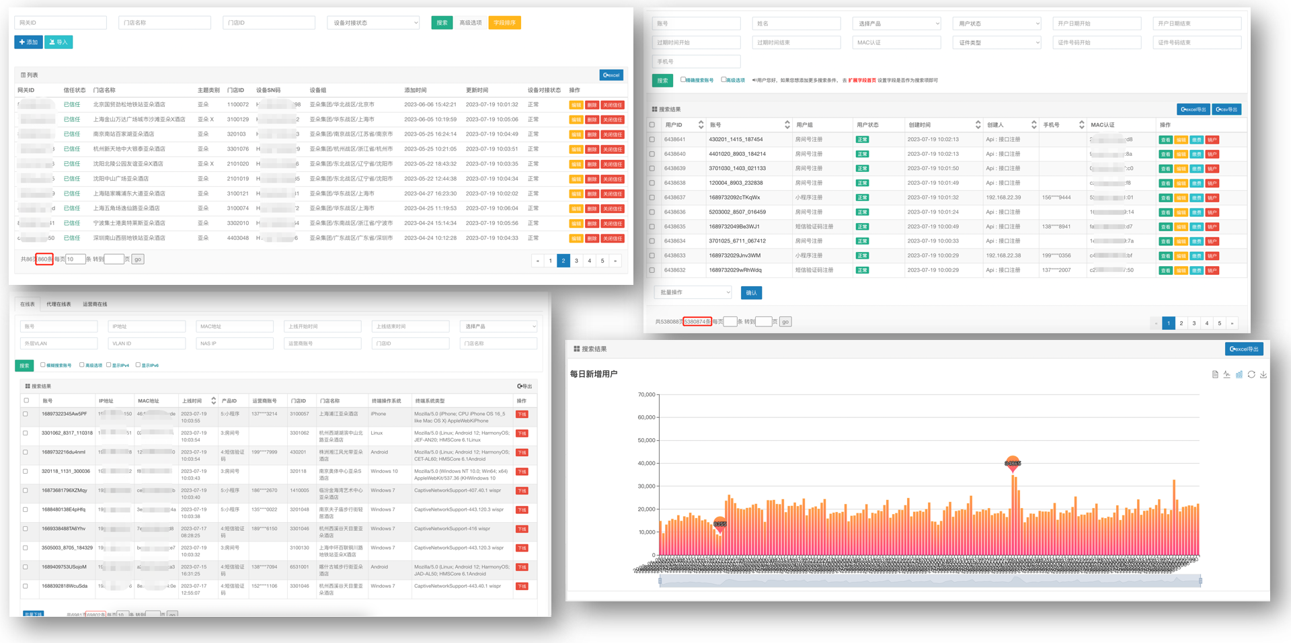1291x643 pixels.
Task: Click the chart data zoom slider bar
Action: [930, 581]
